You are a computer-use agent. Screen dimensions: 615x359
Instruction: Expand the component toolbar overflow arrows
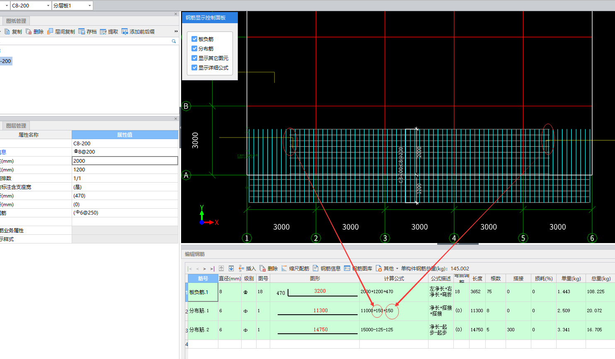tap(176, 31)
